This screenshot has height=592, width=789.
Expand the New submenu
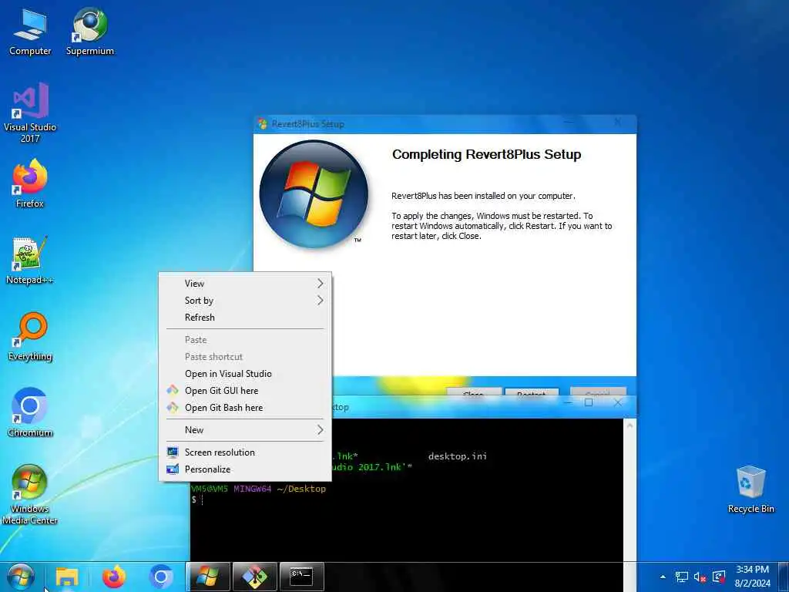[x=245, y=430]
